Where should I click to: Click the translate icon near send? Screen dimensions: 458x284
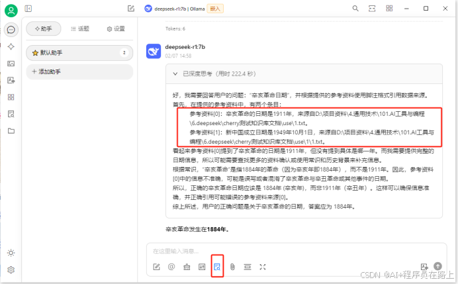(424, 267)
